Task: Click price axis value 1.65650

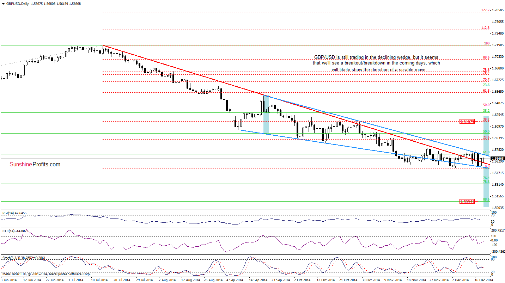Action: pyautogui.click(x=498, y=92)
